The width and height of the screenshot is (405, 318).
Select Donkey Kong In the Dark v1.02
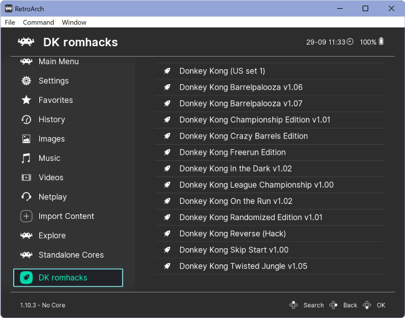(270, 168)
